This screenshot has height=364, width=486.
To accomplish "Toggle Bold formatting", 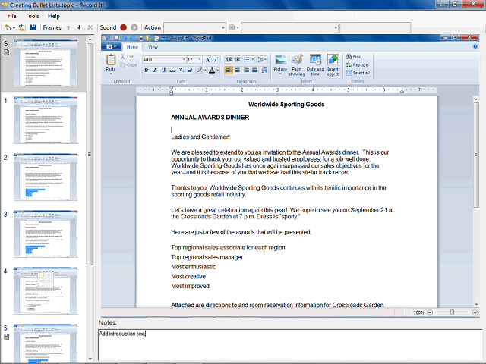I will coord(147,71).
